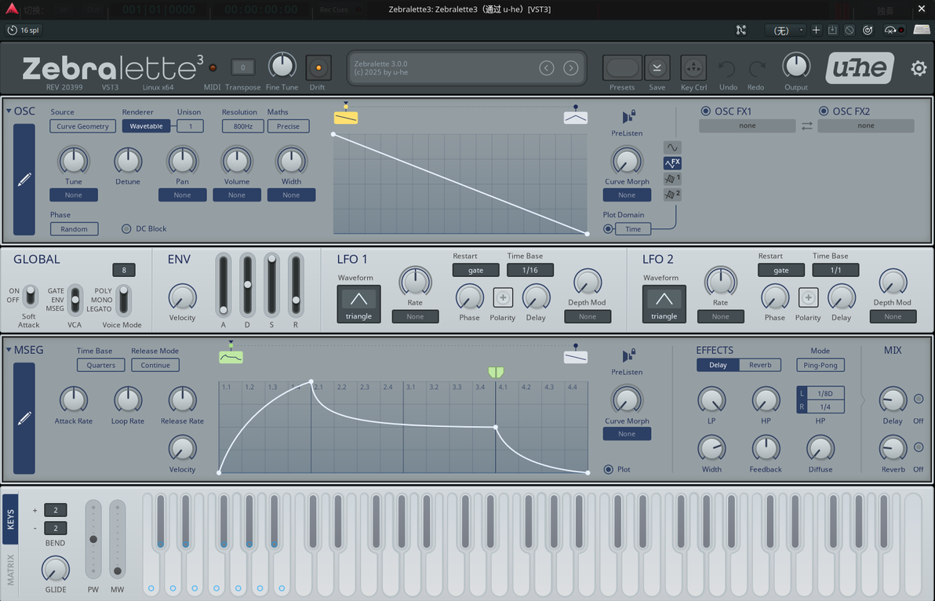
Task: Toggle the Delay mix Off button
Action: tap(919, 399)
